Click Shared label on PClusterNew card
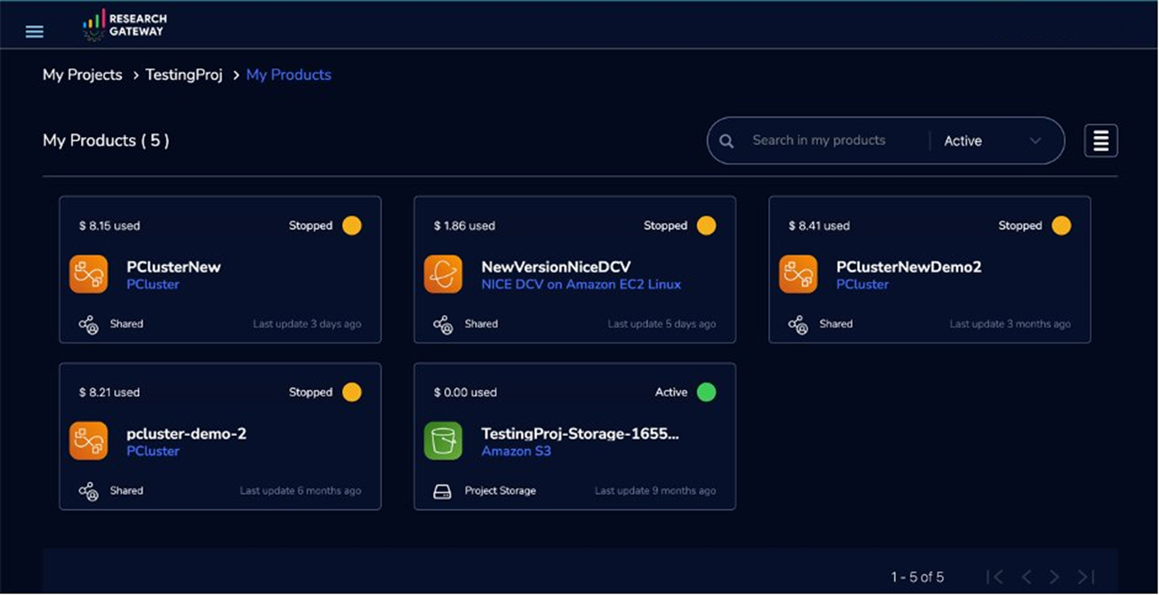The height and width of the screenshot is (595, 1159). (126, 325)
